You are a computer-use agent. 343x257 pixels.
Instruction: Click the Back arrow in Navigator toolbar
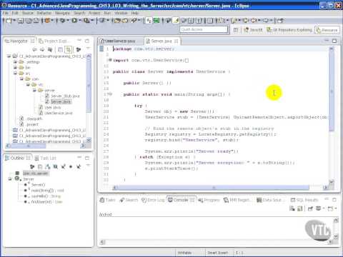(35, 49)
